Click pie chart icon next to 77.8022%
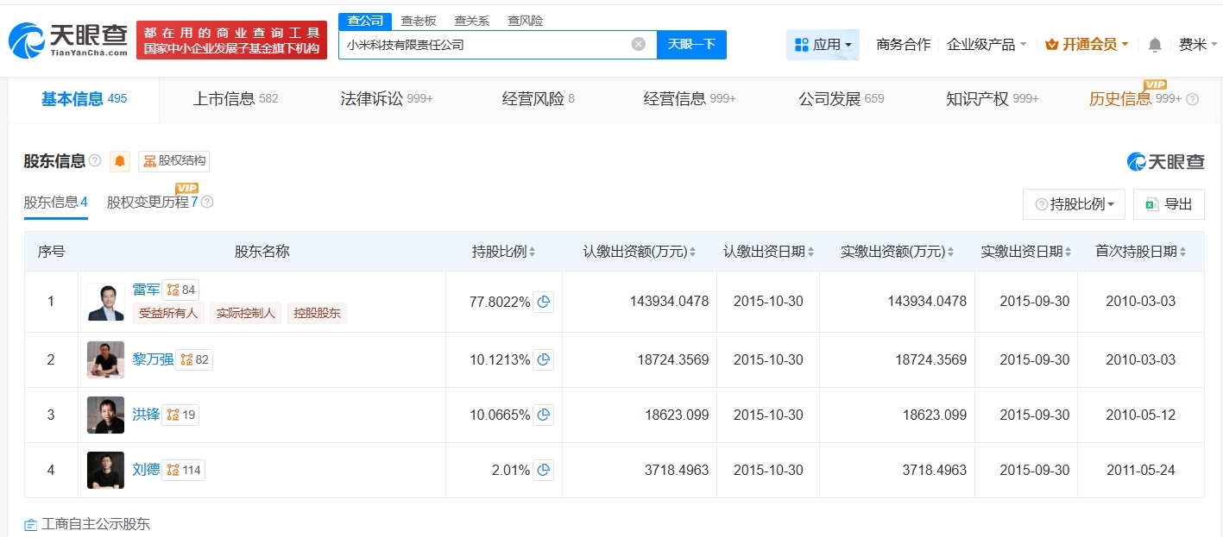This screenshot has width=1223, height=537. click(x=544, y=302)
